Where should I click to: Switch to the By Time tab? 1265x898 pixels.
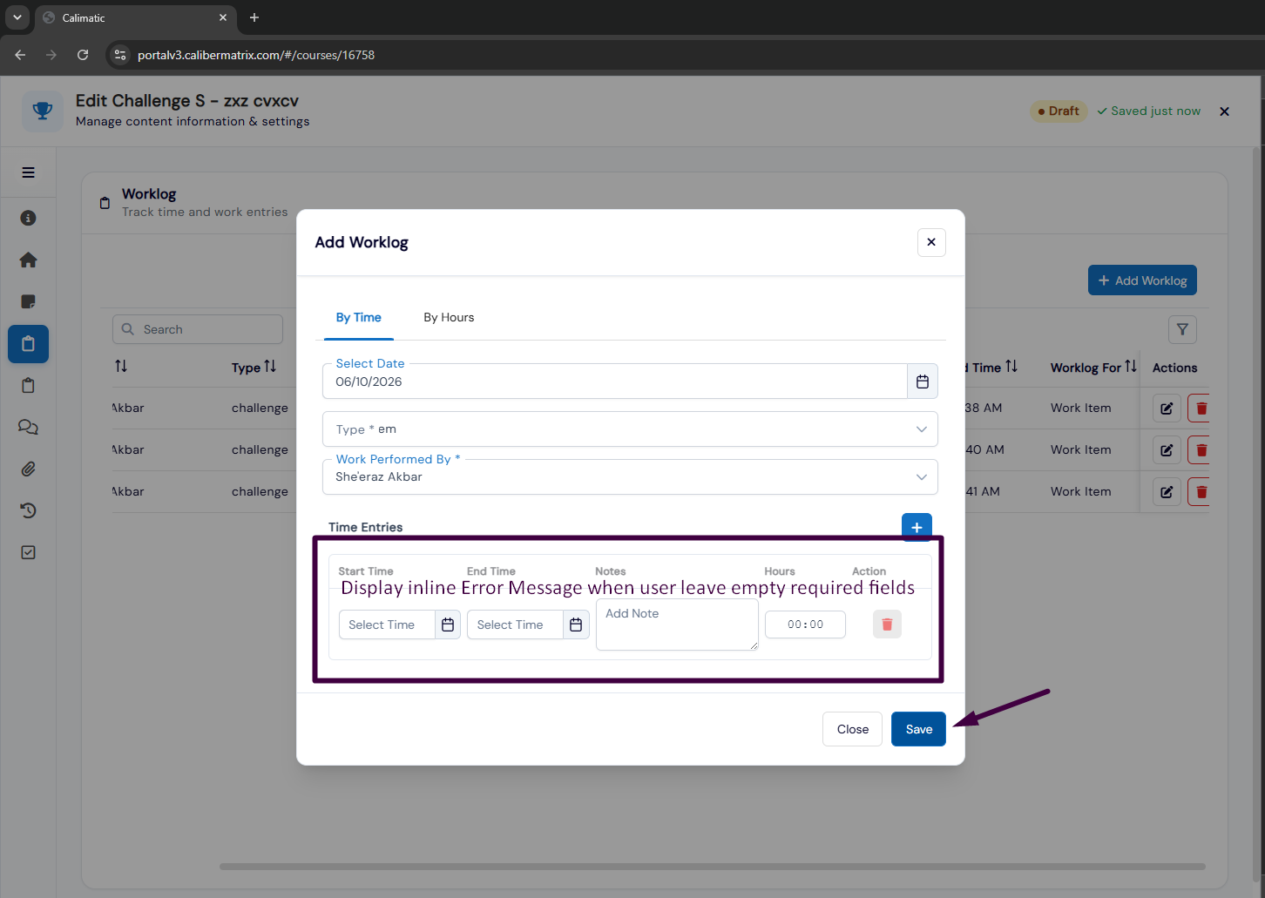click(x=359, y=317)
